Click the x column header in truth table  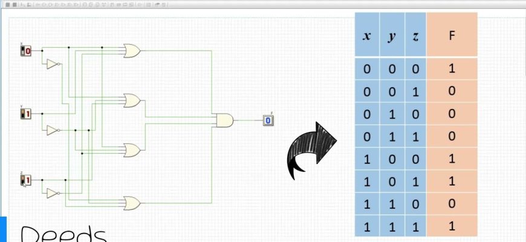(367, 35)
